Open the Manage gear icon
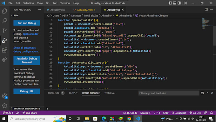Image resolution: width=216 pixels, height=122 pixels. click(x=4, y=106)
